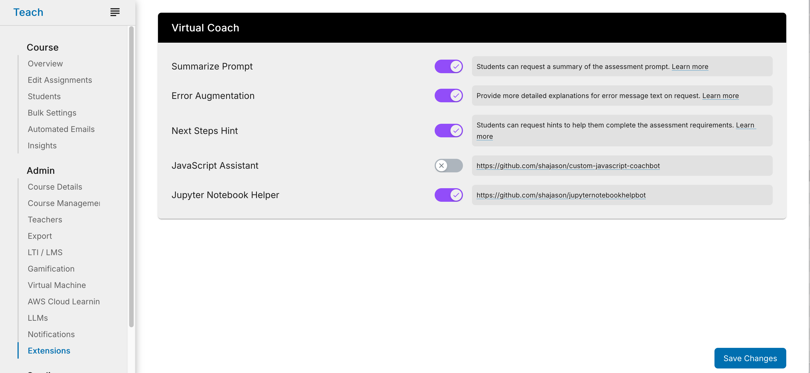Toggle off Jupyter Notebook Helper

coord(449,195)
